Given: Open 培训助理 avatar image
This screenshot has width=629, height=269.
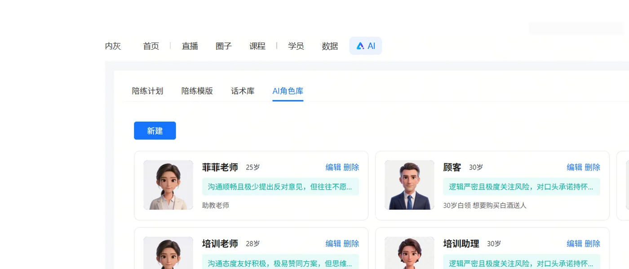Looking at the screenshot, I should click(x=409, y=253).
